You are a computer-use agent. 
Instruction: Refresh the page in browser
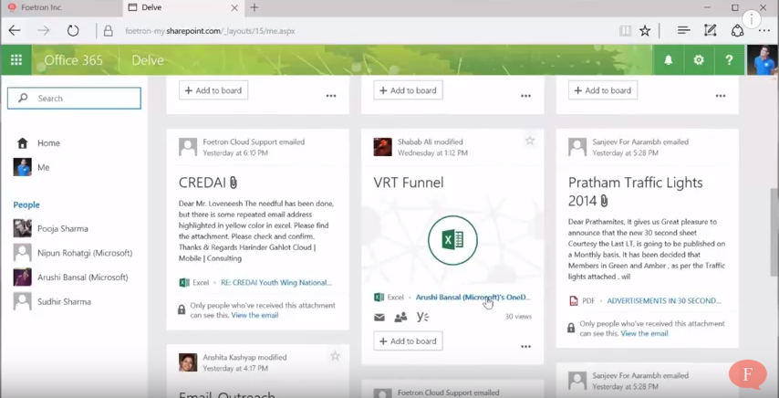73,31
